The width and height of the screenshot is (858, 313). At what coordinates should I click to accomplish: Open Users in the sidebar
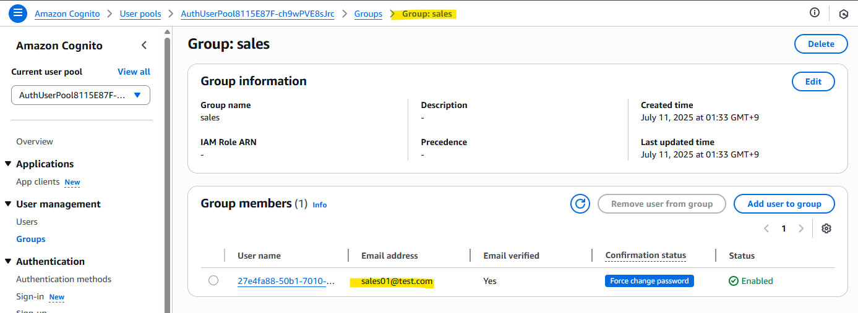tap(27, 222)
